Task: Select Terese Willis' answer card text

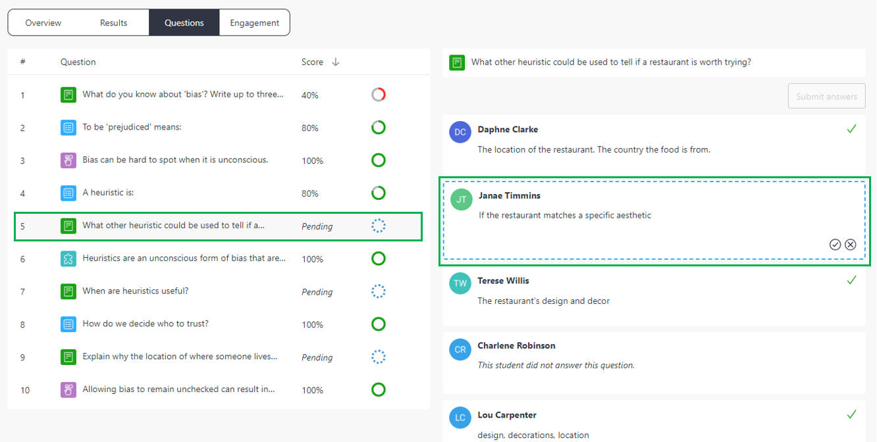Action: point(544,301)
